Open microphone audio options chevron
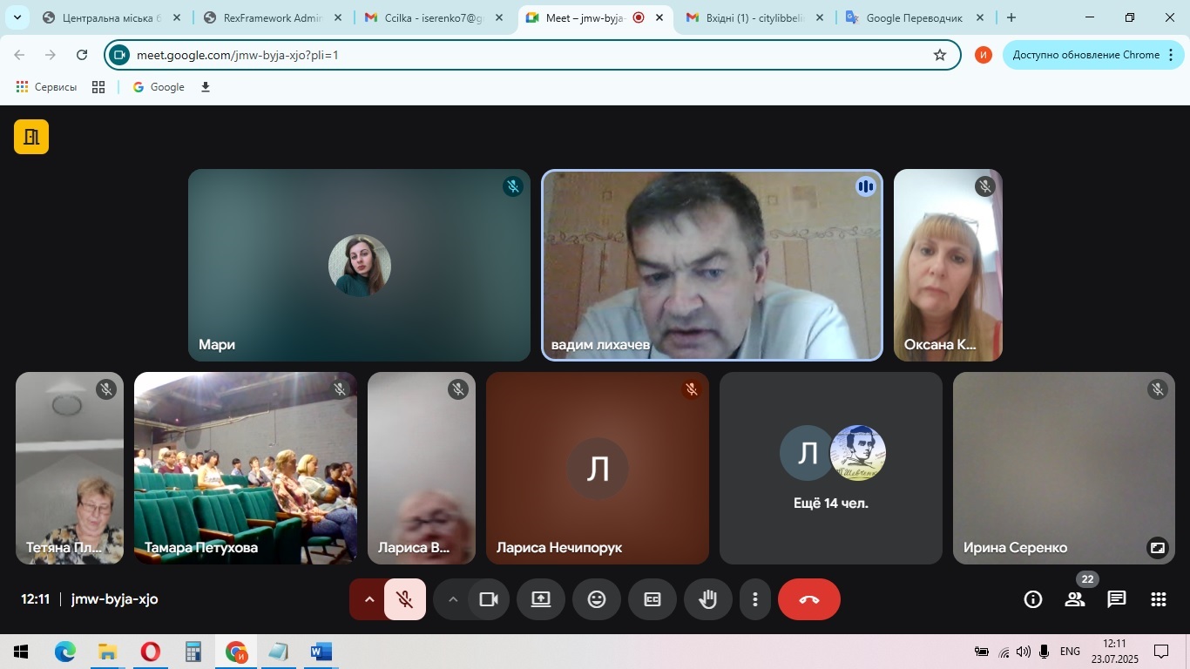Screen dimensions: 1190x669 point(368,599)
